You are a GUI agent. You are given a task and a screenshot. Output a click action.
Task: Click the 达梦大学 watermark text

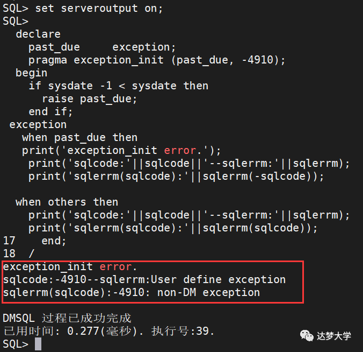(333, 336)
